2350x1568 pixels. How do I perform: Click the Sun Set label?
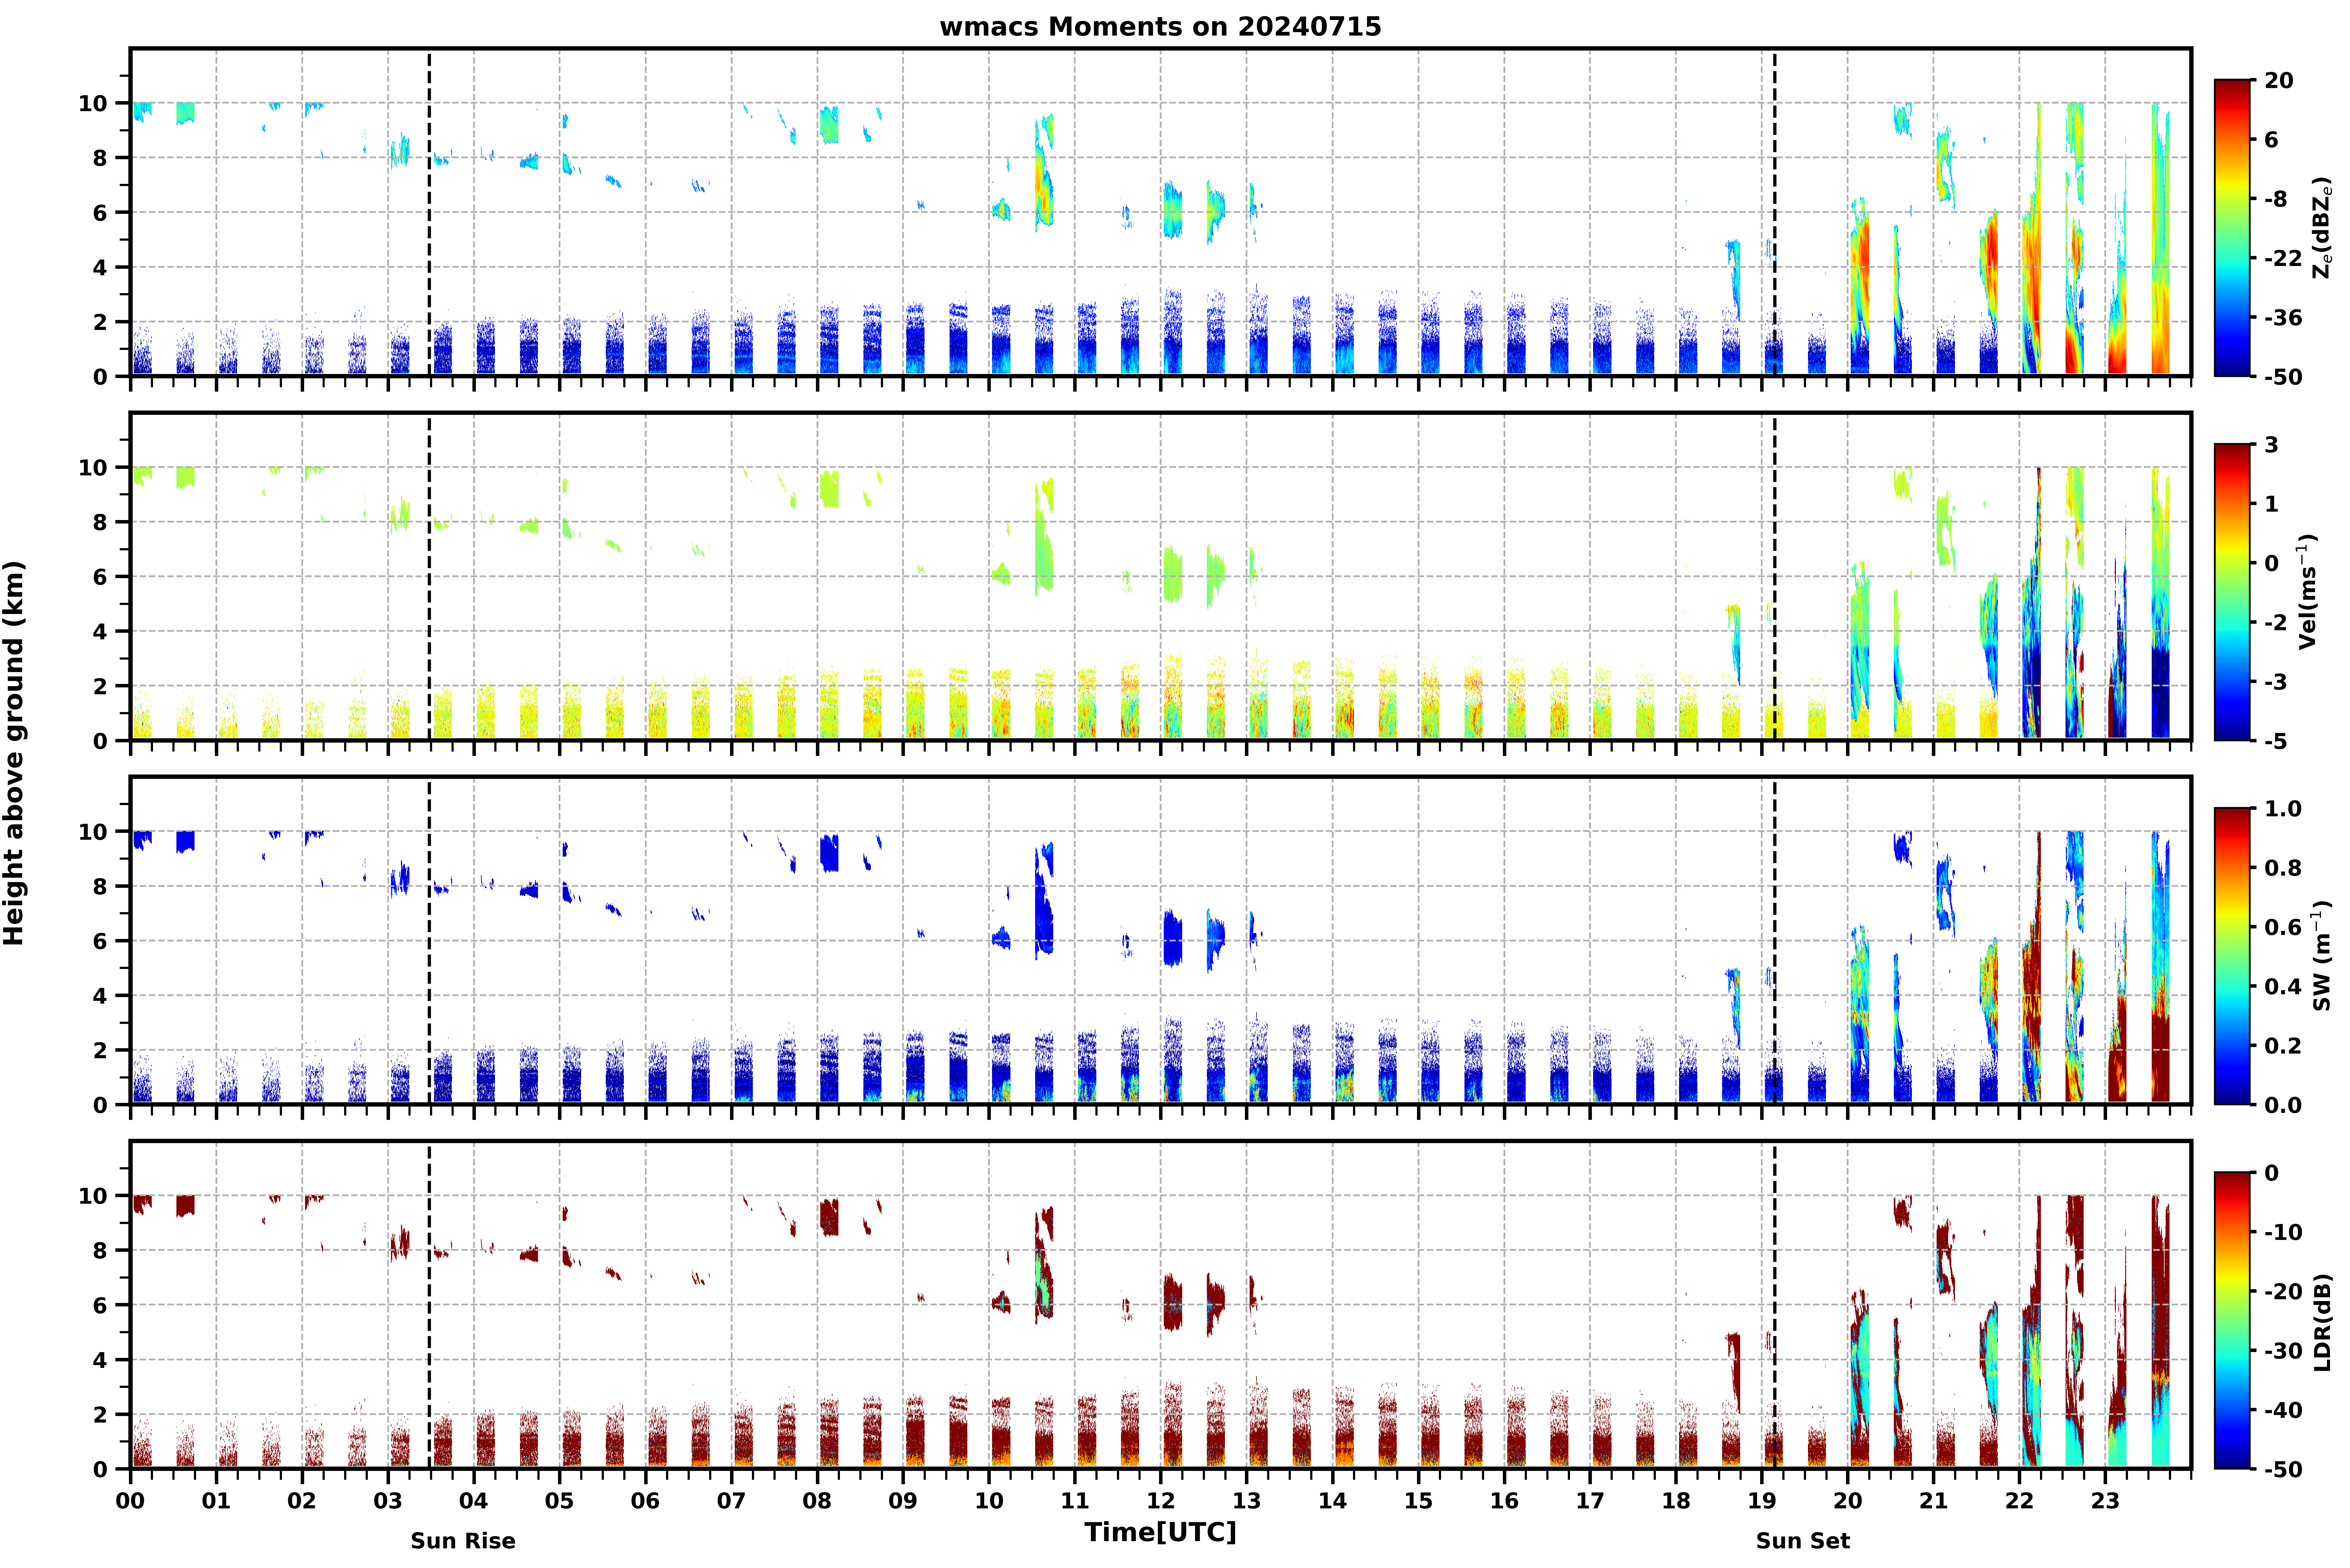point(1803,1541)
